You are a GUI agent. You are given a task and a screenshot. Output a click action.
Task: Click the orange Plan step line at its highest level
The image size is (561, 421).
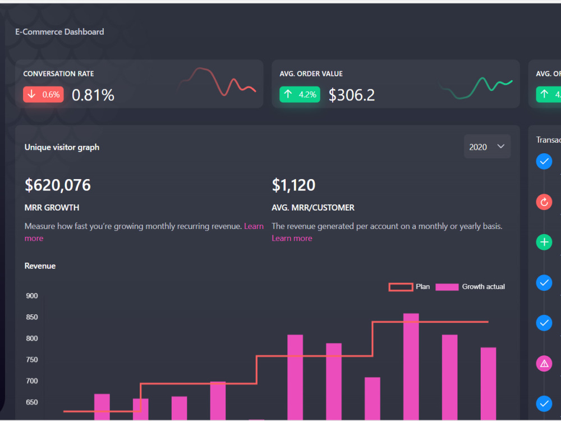(430, 322)
